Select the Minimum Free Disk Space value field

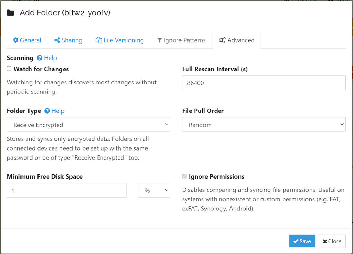[x=66, y=190]
